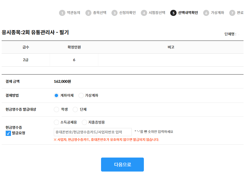
Task: Select 학생 as cash receipt recipient
Action: [x=57, y=110]
